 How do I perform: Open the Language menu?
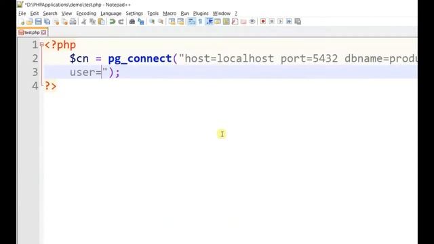[111, 14]
